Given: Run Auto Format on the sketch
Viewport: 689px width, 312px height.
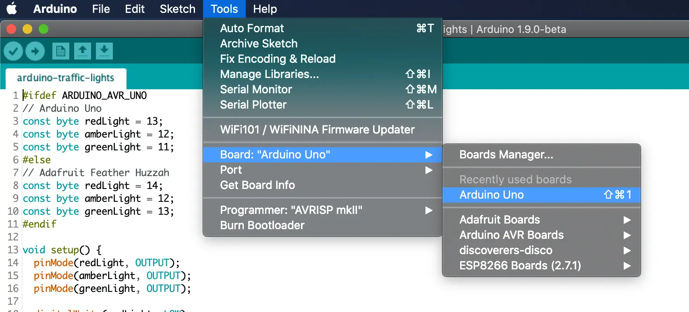Looking at the screenshot, I should (x=251, y=28).
